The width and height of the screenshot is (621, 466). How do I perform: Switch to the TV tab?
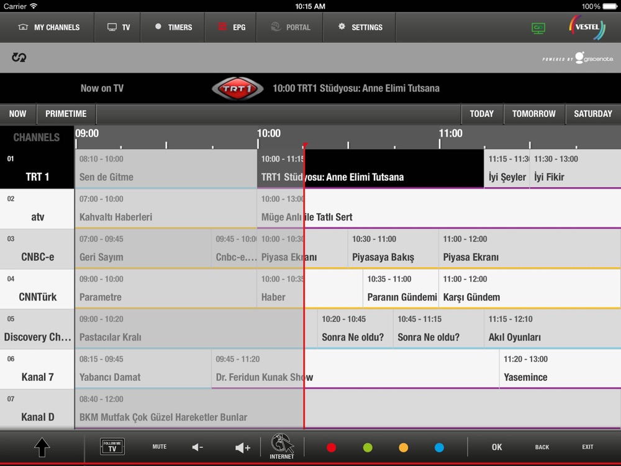point(117,27)
